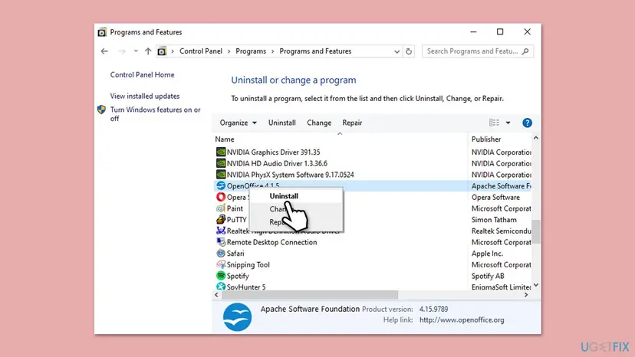Click the PuTTY program icon
Viewport: 635px width, 357px height.
tap(221, 220)
